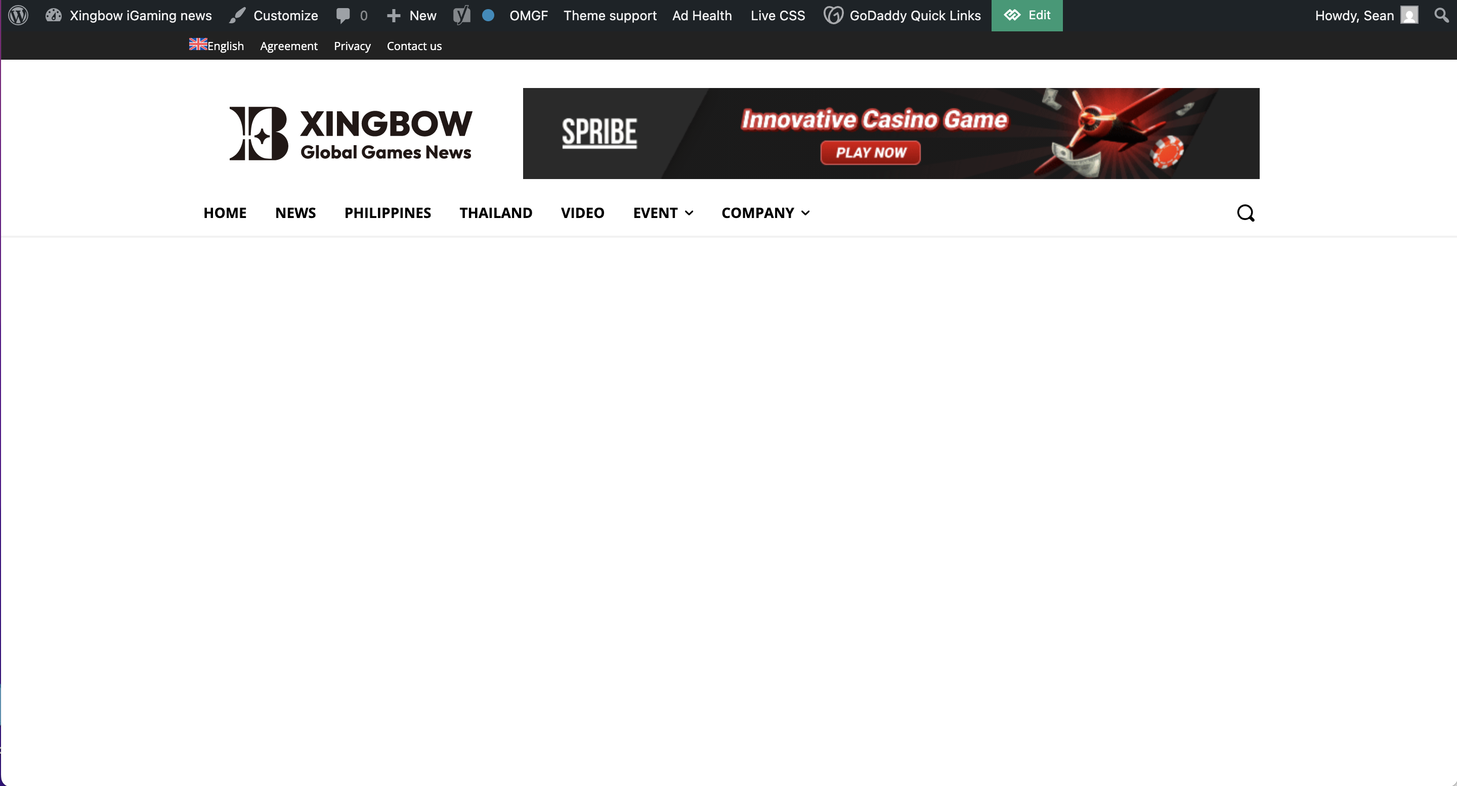1457x786 pixels.
Task: Expand the EVENT dropdown menu
Action: [x=663, y=213]
